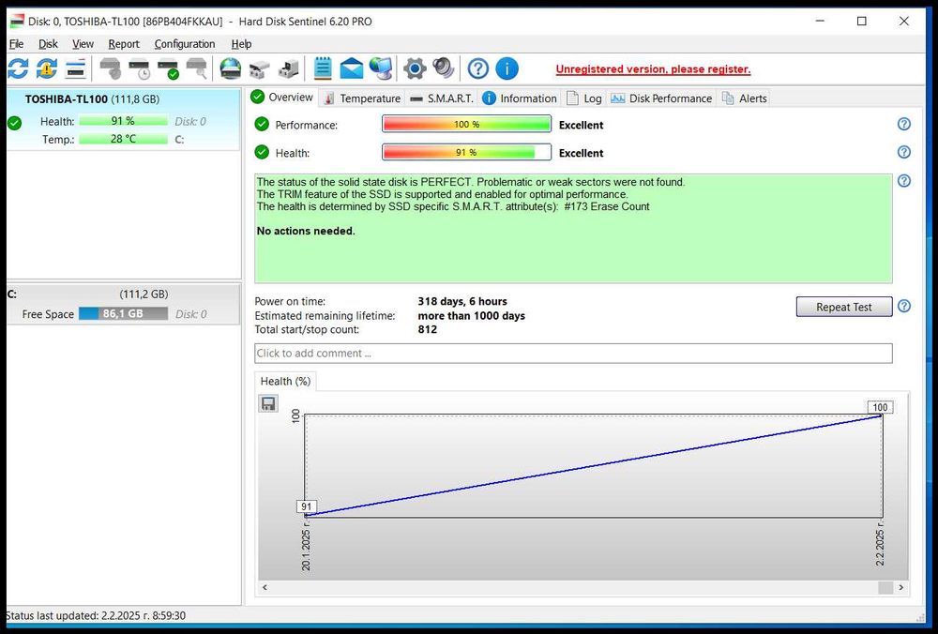Switch to the Information tab
The height and width of the screenshot is (634, 938).
pos(520,98)
